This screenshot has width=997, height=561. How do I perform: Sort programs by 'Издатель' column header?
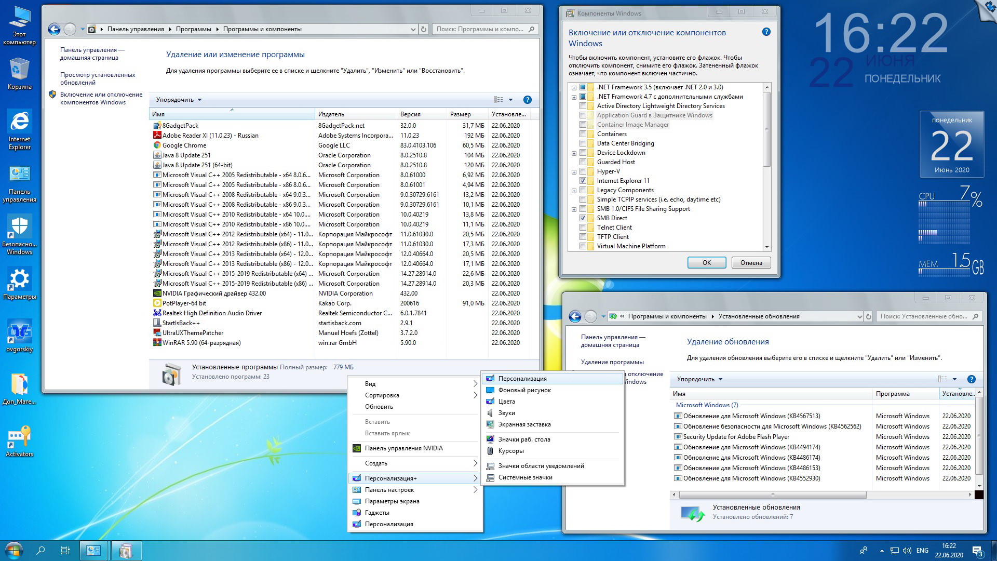tap(355, 114)
